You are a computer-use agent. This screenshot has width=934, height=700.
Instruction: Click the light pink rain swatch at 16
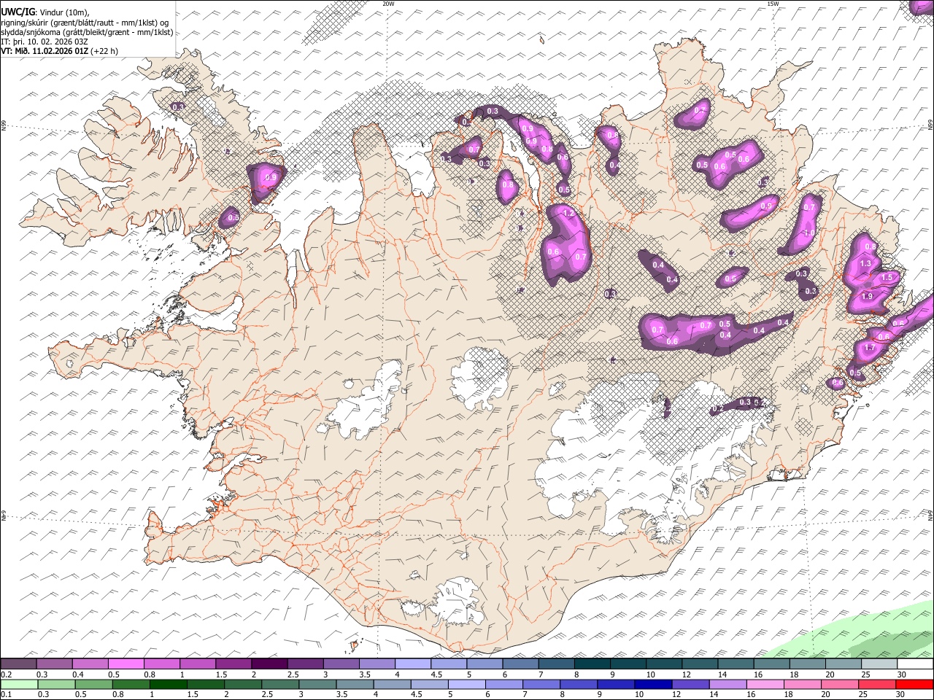764,684
